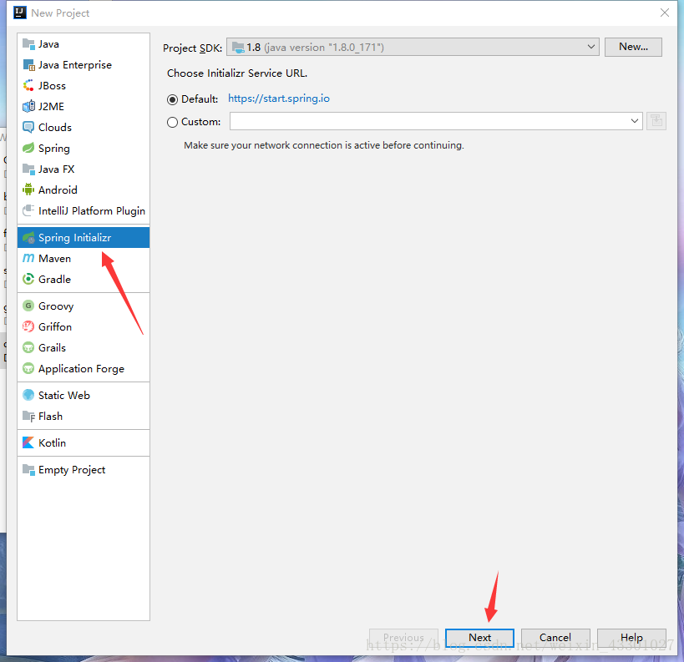Select IntelliJ Platform Plugin label
The height and width of the screenshot is (662, 684).
click(x=92, y=211)
